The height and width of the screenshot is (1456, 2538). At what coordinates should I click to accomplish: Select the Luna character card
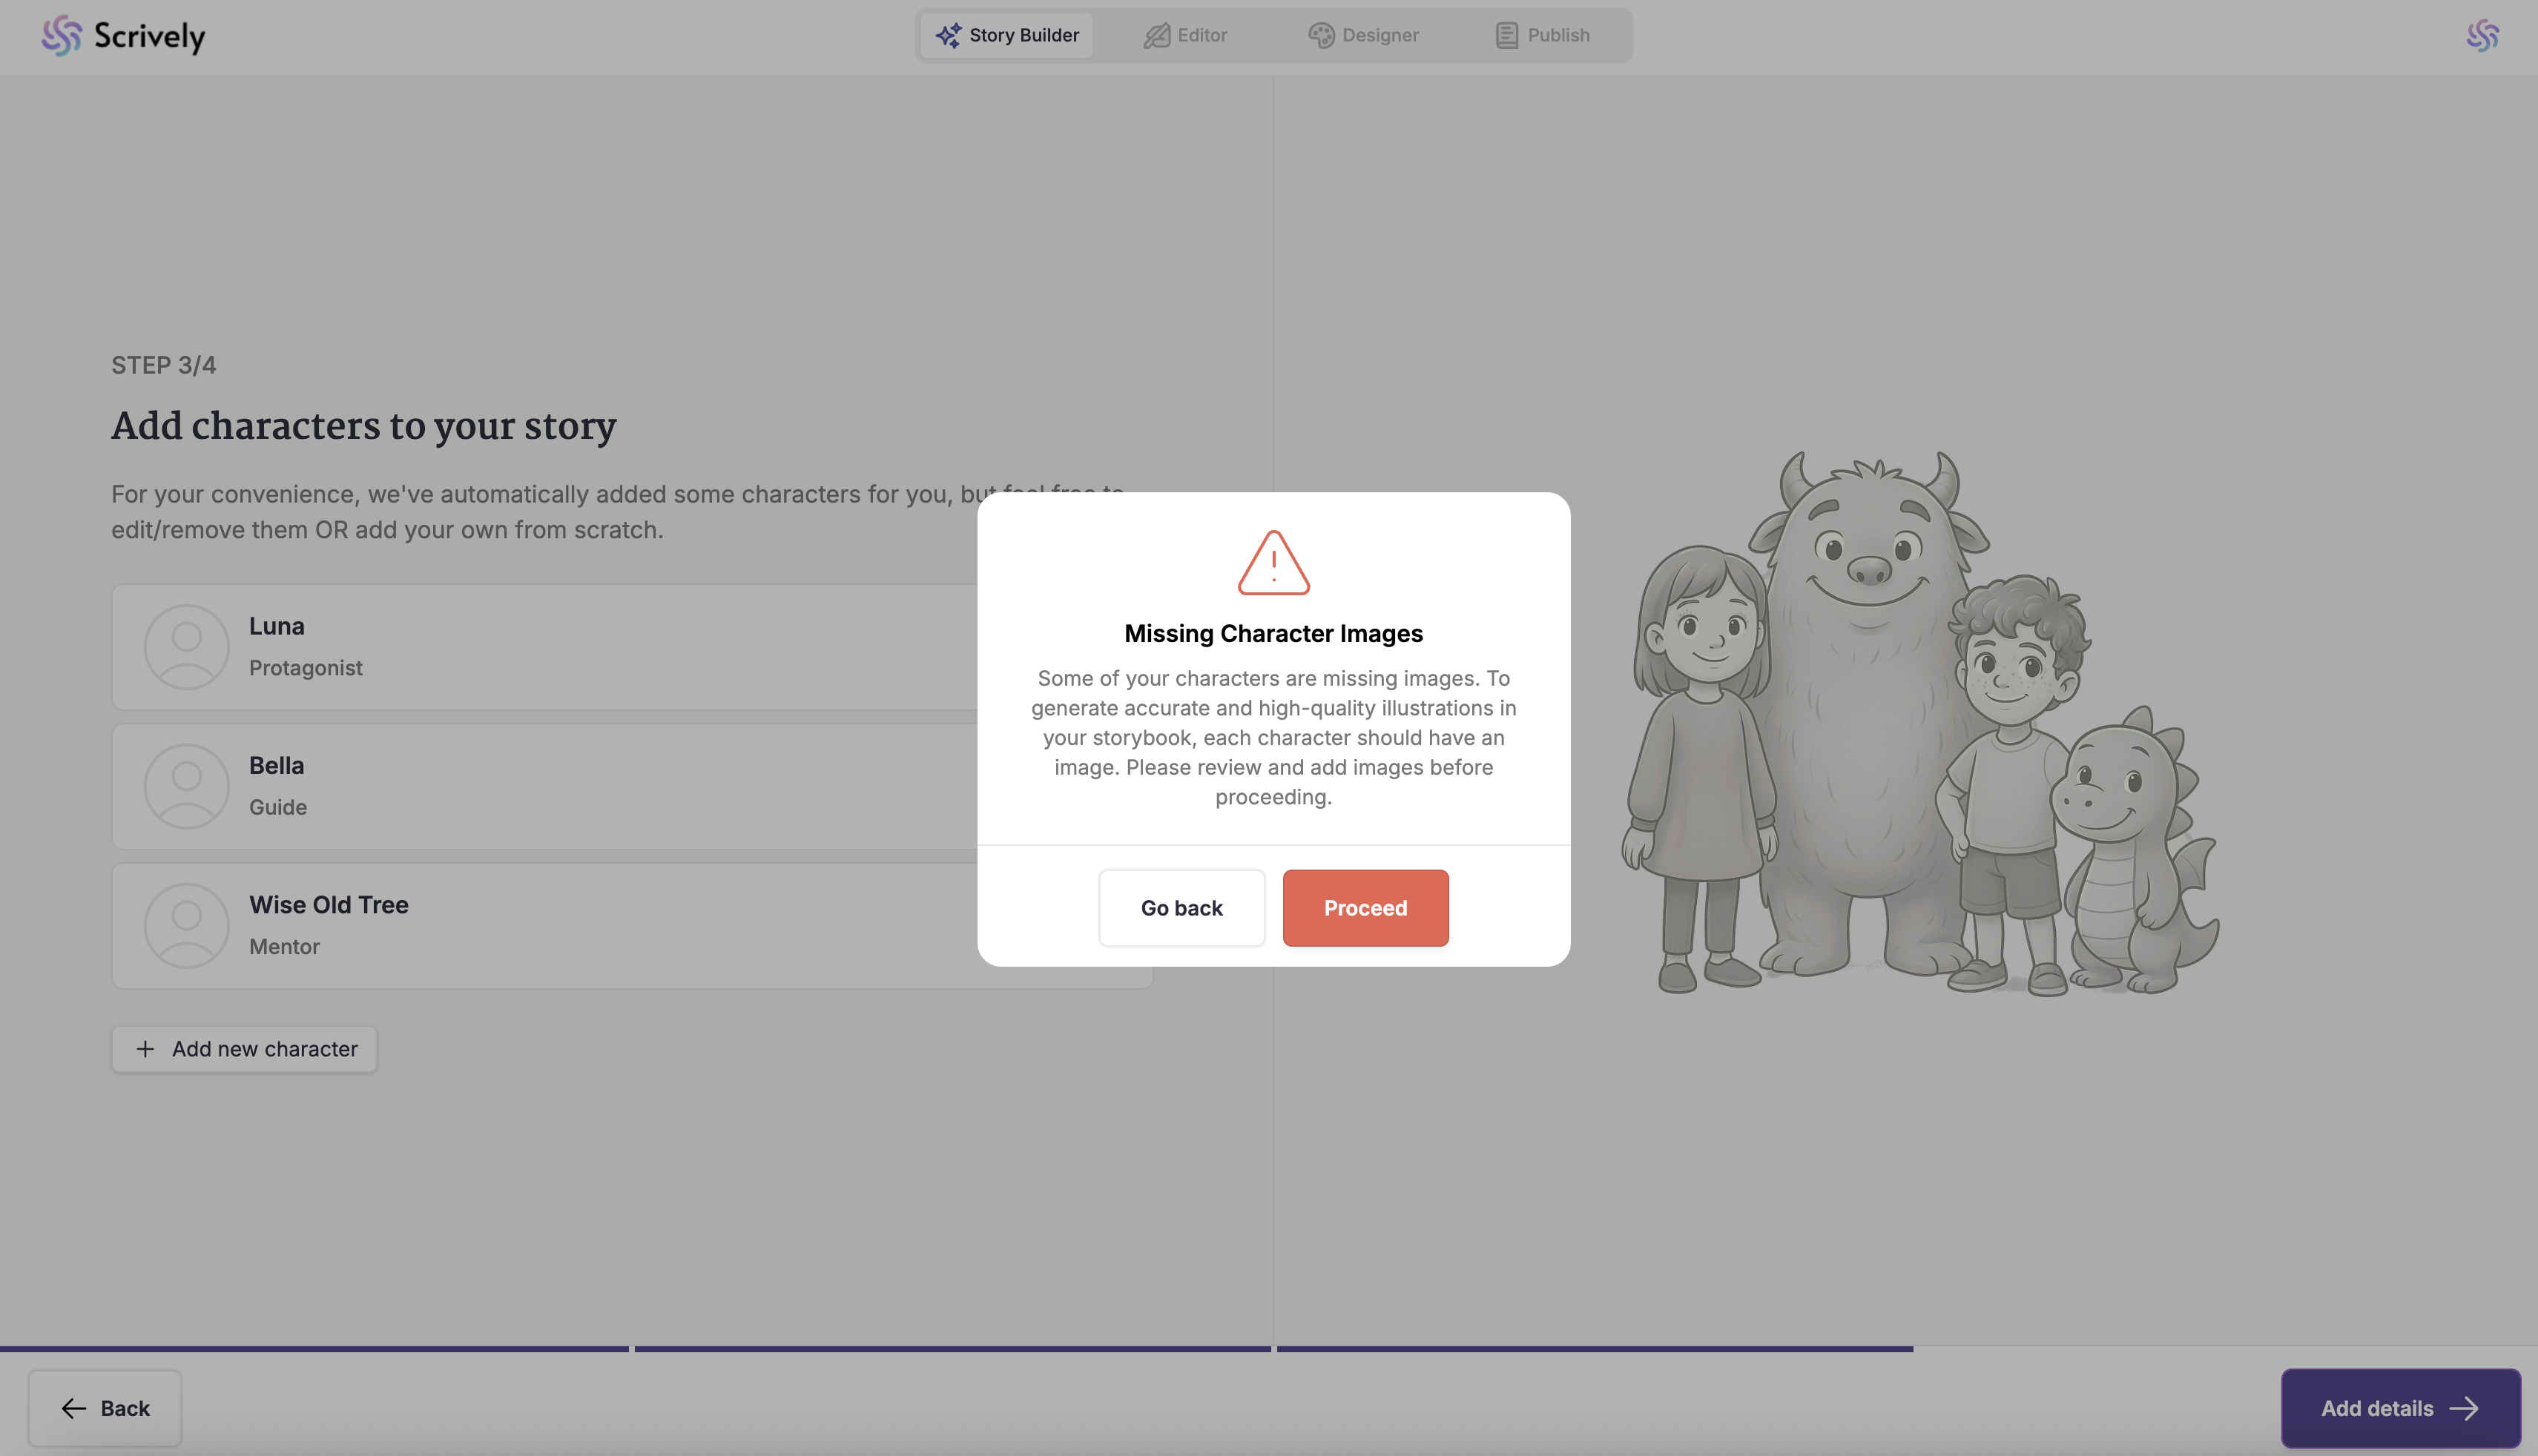(x=600, y=647)
